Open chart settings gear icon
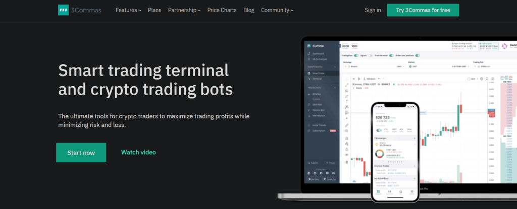517x209 pixels. [x=481, y=79]
